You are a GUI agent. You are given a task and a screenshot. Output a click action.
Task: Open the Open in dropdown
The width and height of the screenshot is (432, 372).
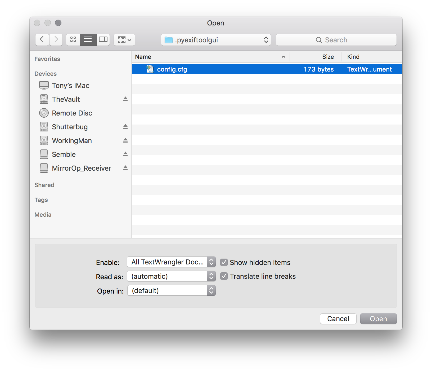point(172,291)
